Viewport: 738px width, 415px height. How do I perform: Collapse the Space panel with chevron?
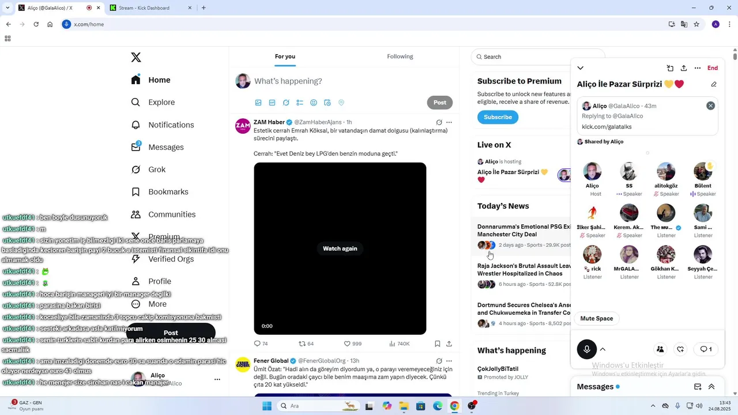(580, 68)
